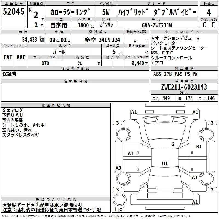Select the 純正装備 header label

[184, 68]
